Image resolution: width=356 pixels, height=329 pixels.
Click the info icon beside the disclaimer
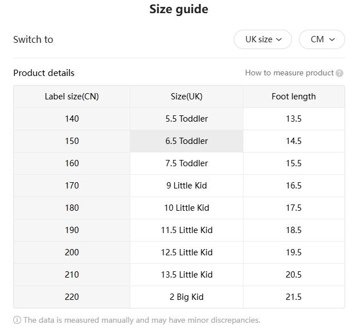point(17,320)
